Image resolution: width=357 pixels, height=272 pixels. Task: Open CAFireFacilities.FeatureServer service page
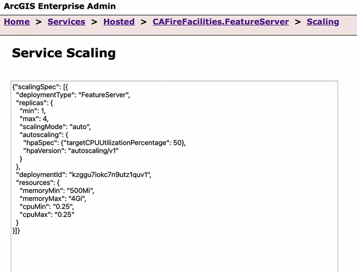(x=220, y=22)
